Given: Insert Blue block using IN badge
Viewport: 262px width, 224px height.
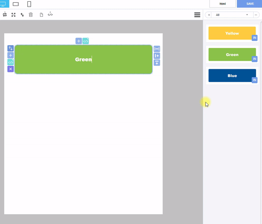Looking at the screenshot, I should pos(254,80).
